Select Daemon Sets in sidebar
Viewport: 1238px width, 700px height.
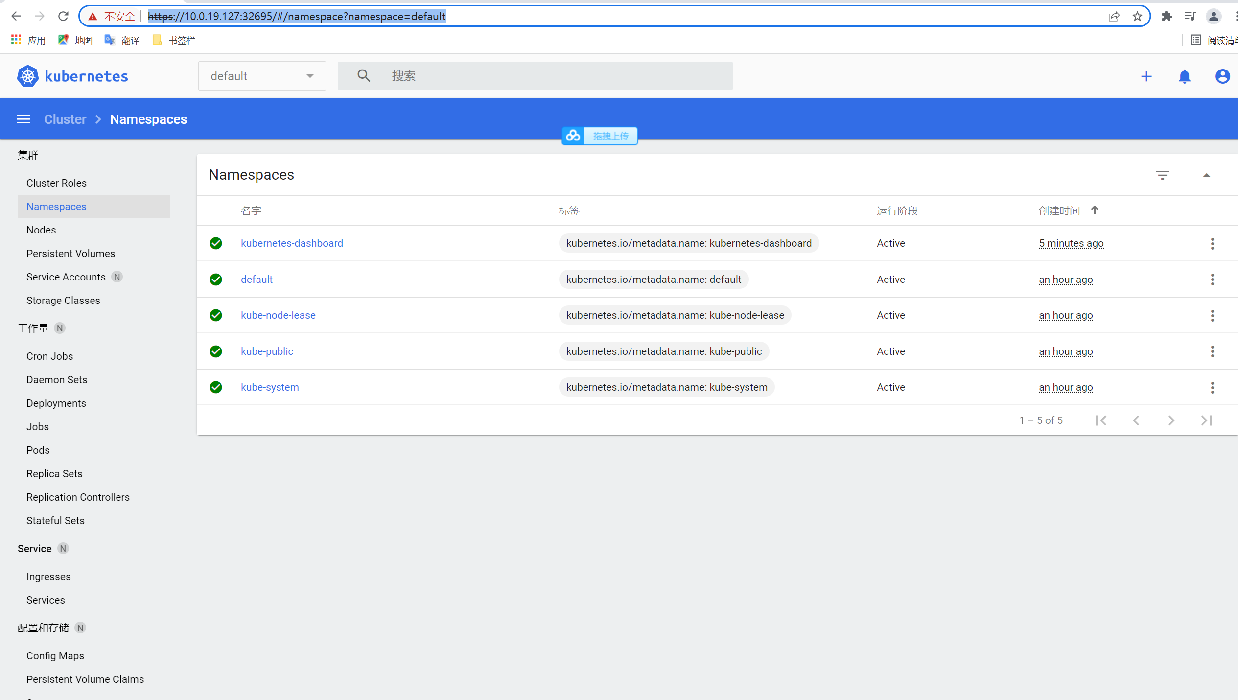point(57,380)
